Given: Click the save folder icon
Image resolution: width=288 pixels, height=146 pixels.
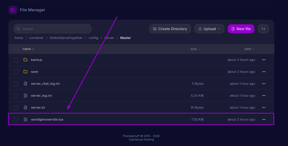Looking at the screenshot, I should pos(26,72).
